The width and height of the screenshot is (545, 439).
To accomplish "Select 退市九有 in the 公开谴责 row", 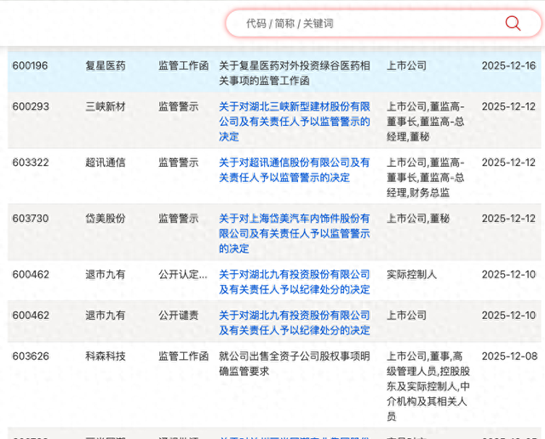I will [106, 316].
